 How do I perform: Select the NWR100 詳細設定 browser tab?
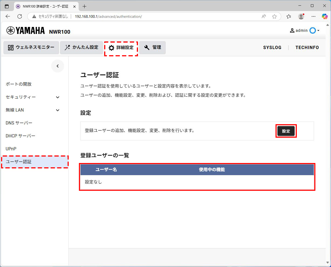(43, 6)
